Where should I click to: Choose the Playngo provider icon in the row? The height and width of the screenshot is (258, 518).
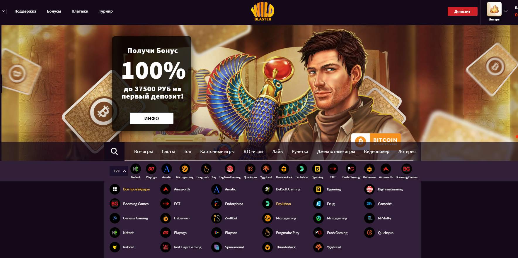pyautogui.click(x=151, y=169)
